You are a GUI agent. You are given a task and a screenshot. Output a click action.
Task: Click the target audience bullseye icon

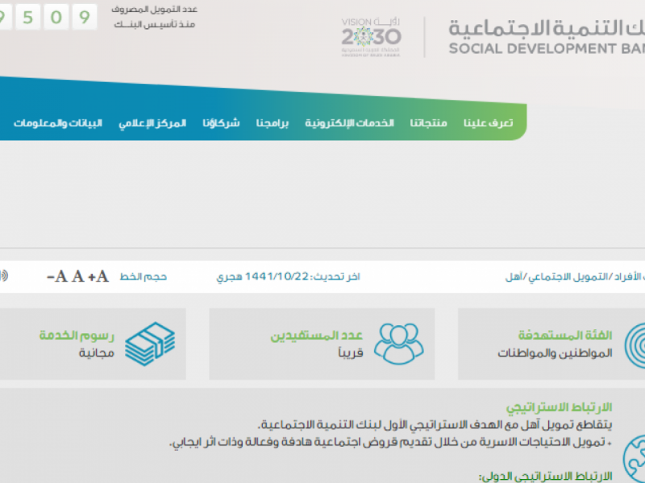point(635,345)
